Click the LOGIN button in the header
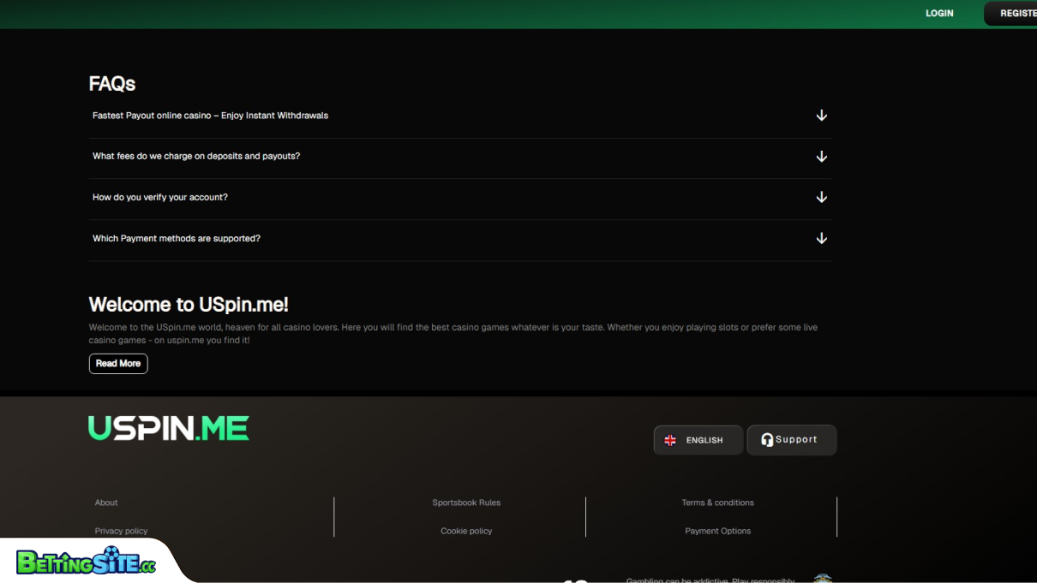Screen dimensions: 1037x583 (939, 13)
